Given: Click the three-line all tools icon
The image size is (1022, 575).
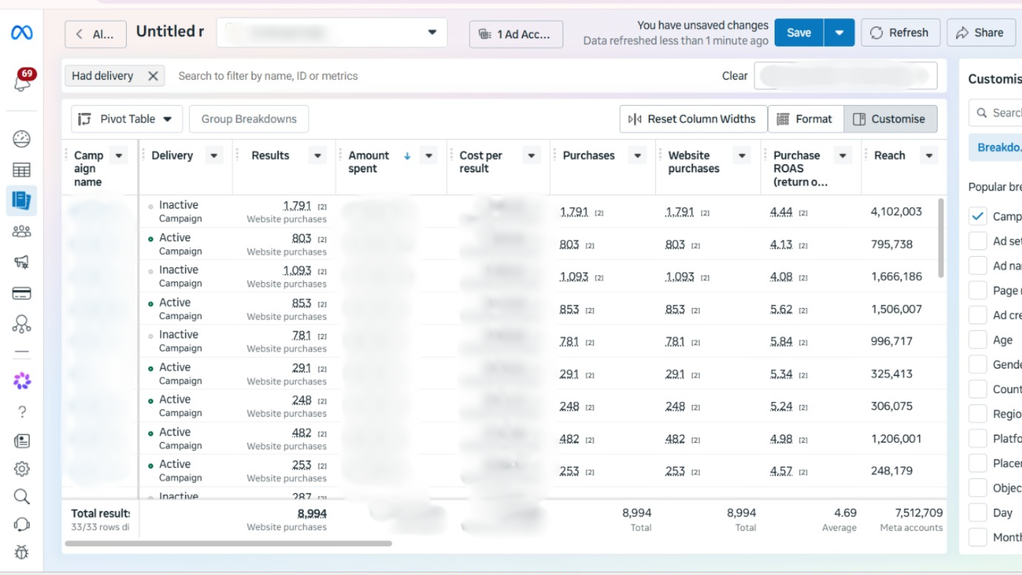Looking at the screenshot, I should point(22,353).
